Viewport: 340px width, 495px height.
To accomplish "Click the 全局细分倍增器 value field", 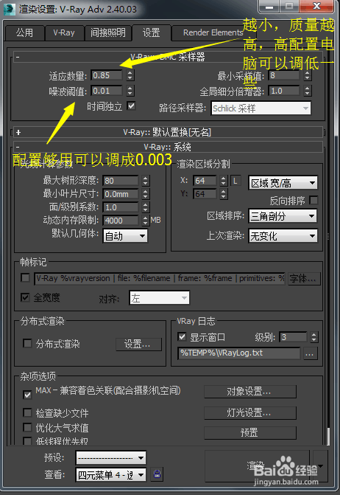I will (284, 91).
